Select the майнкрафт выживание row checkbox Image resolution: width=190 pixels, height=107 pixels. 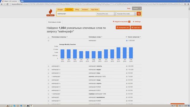[x=48, y=97]
